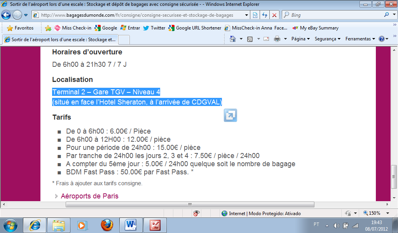Expand the address bar URL dropdown

(x=247, y=15)
